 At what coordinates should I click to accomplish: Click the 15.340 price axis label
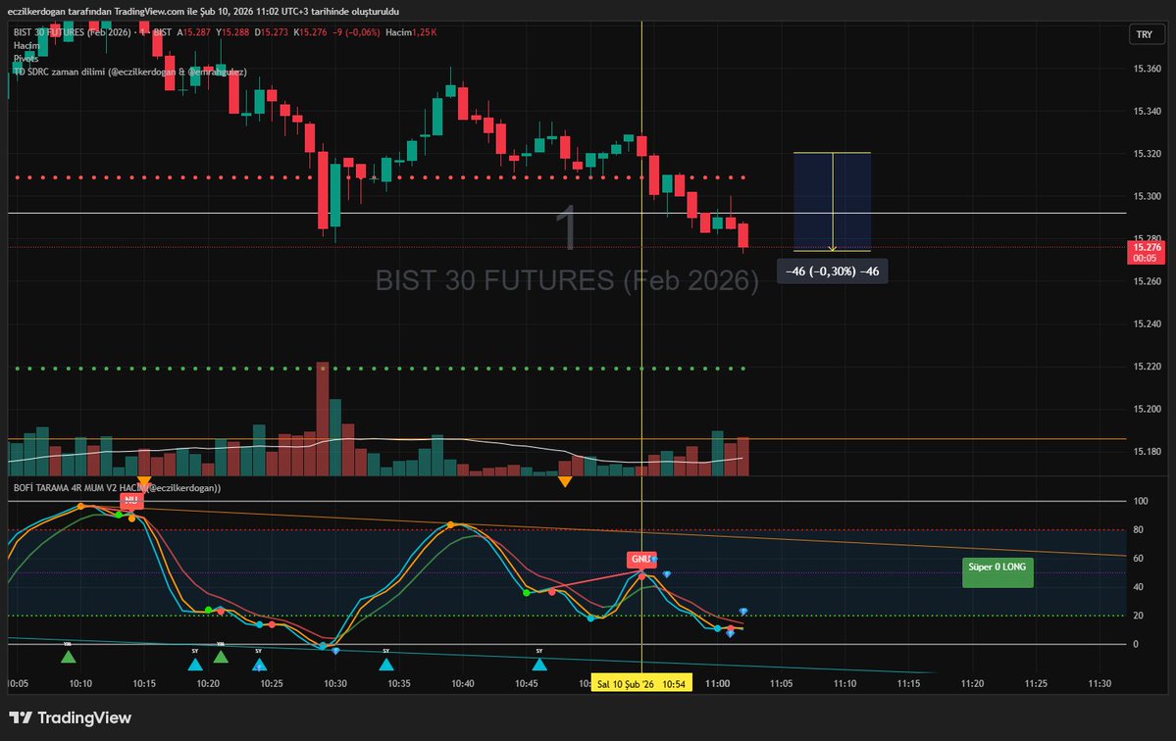[1147, 112]
